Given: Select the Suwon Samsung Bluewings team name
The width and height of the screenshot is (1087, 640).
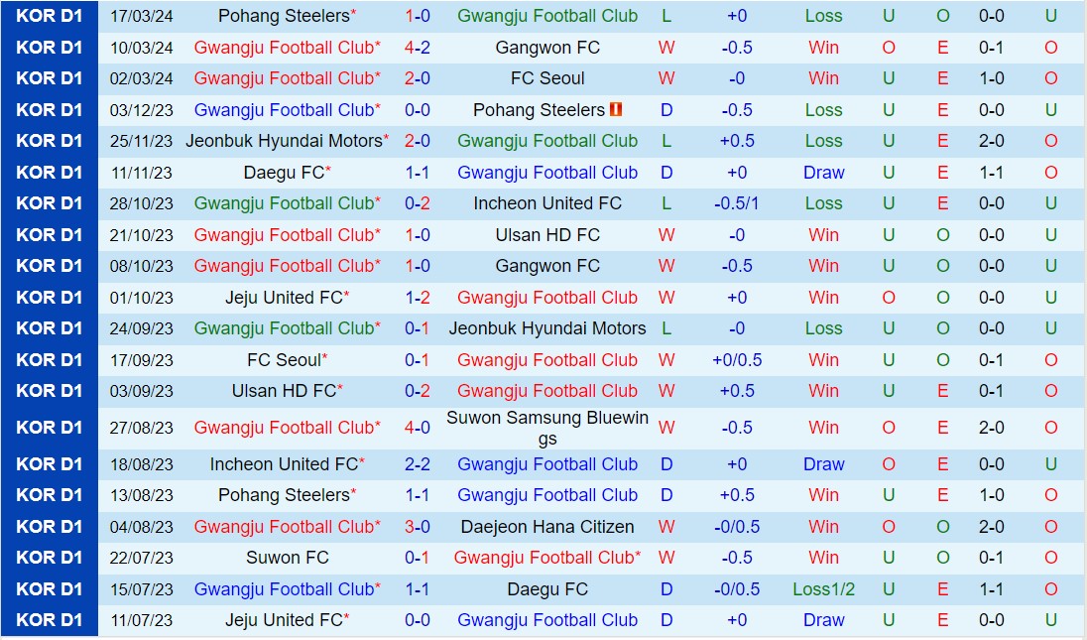Looking at the screenshot, I should tap(547, 428).
